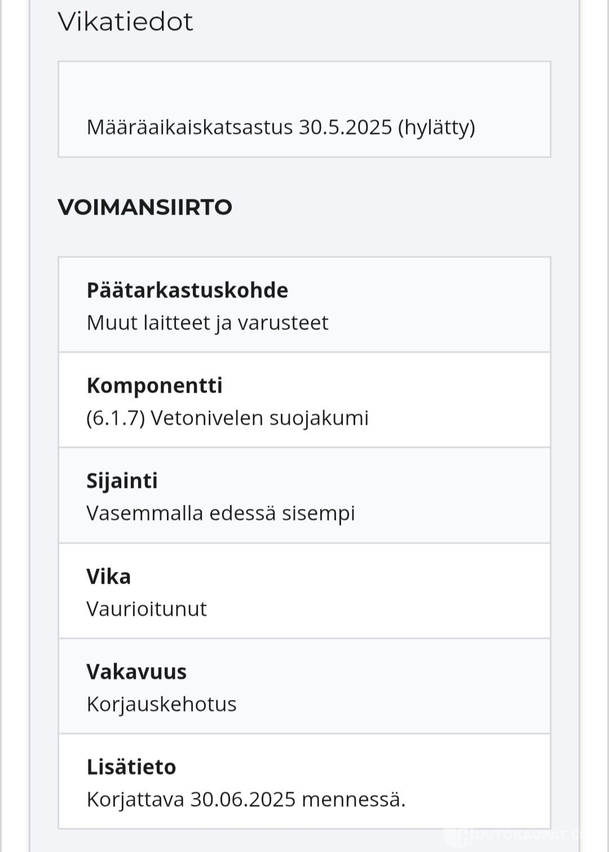Click the Komponentti label
This screenshot has height=852, width=609.
click(155, 385)
